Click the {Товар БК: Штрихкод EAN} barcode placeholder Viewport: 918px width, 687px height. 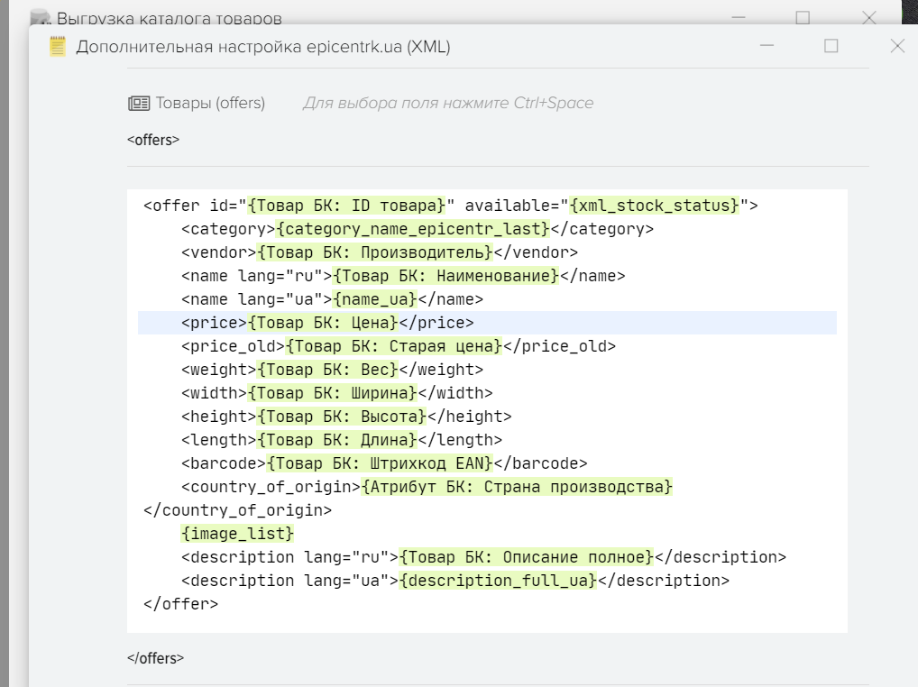pyautogui.click(x=381, y=463)
